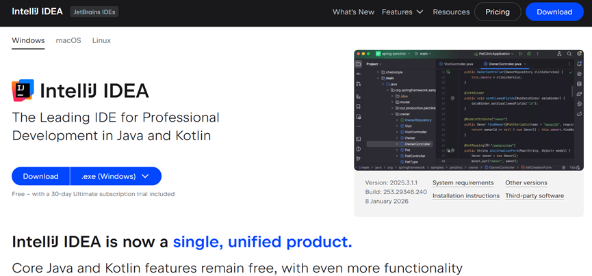Screen dimensions: 592x276
Task: Open spring-petclinic project dropdown in IDE
Action: tap(393, 53)
